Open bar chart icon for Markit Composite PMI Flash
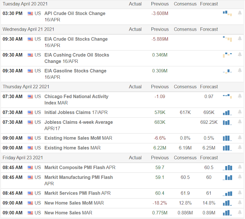 [x=227, y=168]
